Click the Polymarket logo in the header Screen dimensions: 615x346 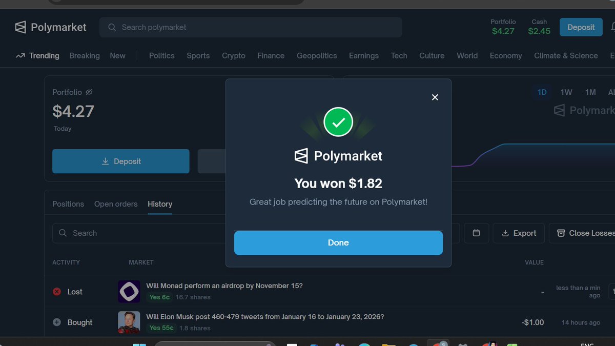51,27
